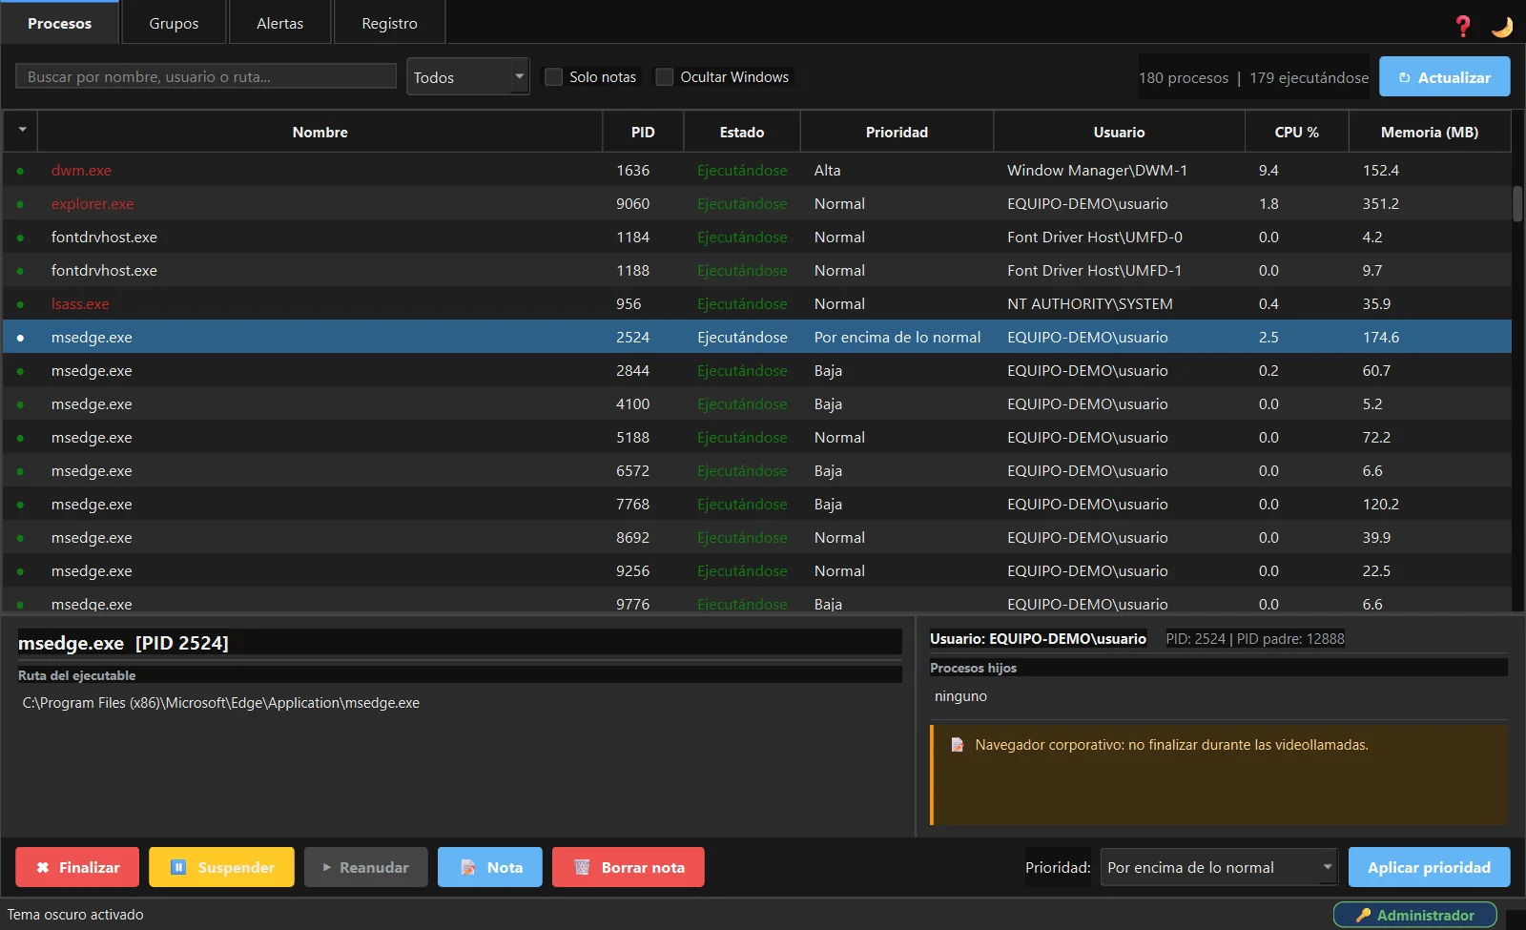The height and width of the screenshot is (930, 1526).
Task: Click the X icon on Finalizar
Action: pos(42,867)
